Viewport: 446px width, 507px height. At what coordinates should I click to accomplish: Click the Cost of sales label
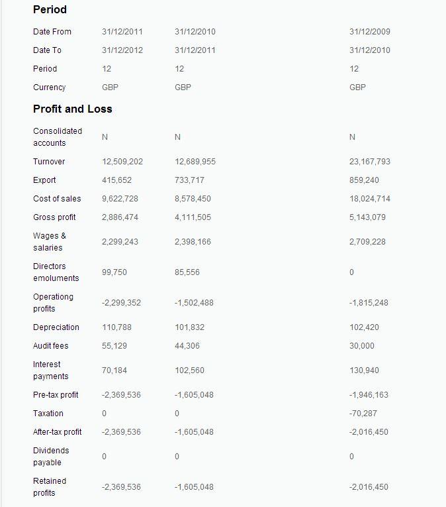tap(57, 199)
